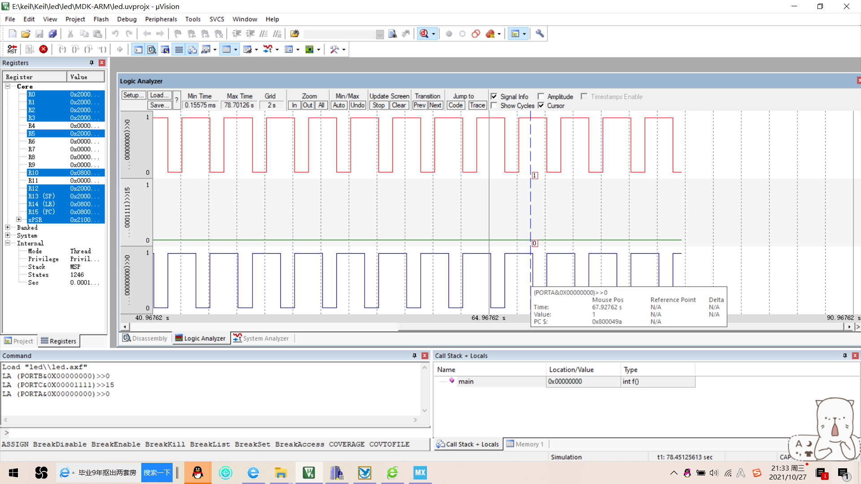This screenshot has height=484, width=861.
Task: Switch to the Memory 1 tab
Action: coord(525,444)
